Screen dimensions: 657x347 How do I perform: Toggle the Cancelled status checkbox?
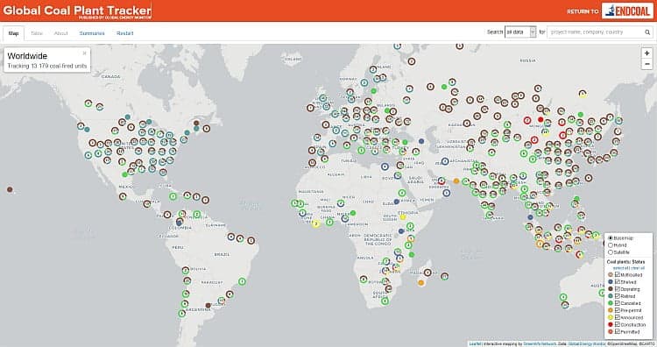(x=618, y=303)
